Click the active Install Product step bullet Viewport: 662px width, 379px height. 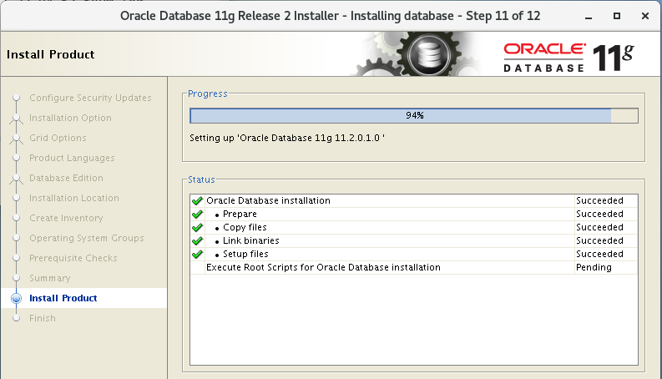[x=16, y=298]
